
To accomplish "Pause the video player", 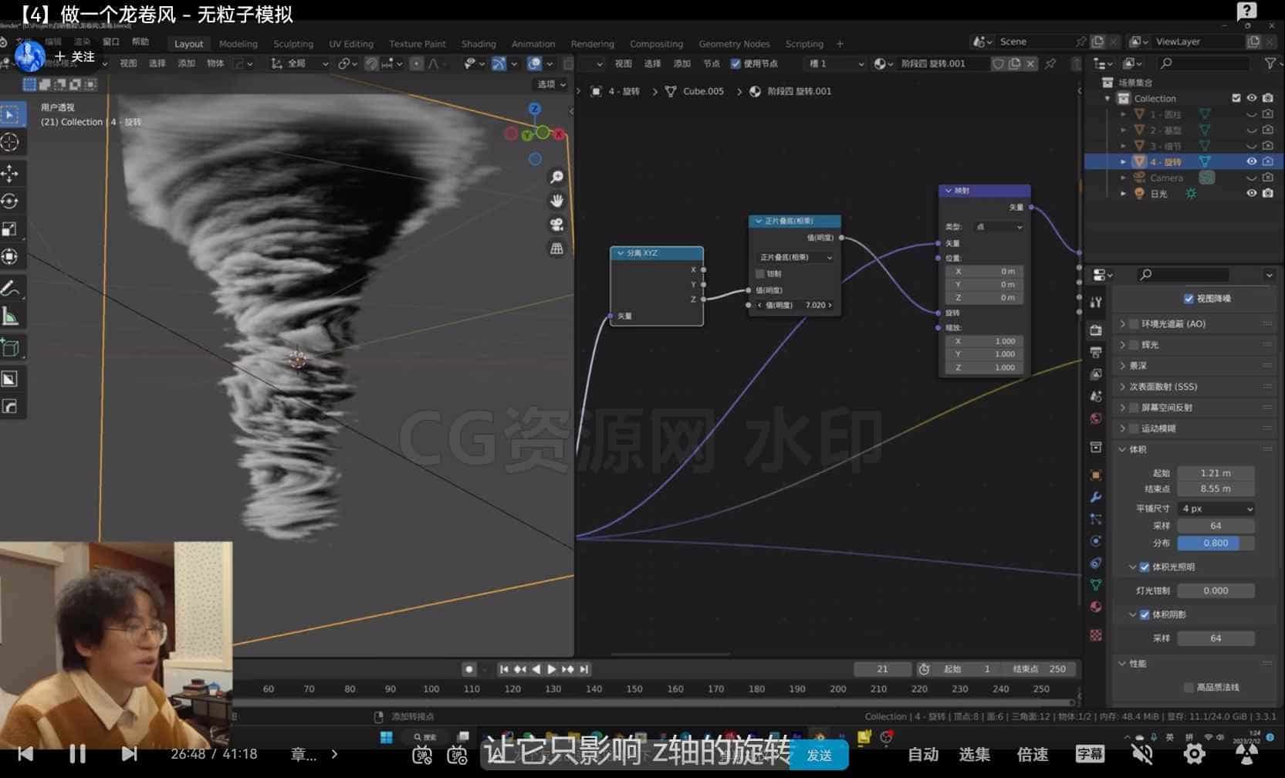I will point(77,753).
